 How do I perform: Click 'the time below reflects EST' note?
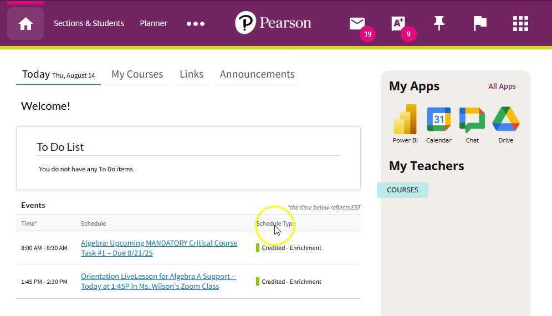click(324, 207)
